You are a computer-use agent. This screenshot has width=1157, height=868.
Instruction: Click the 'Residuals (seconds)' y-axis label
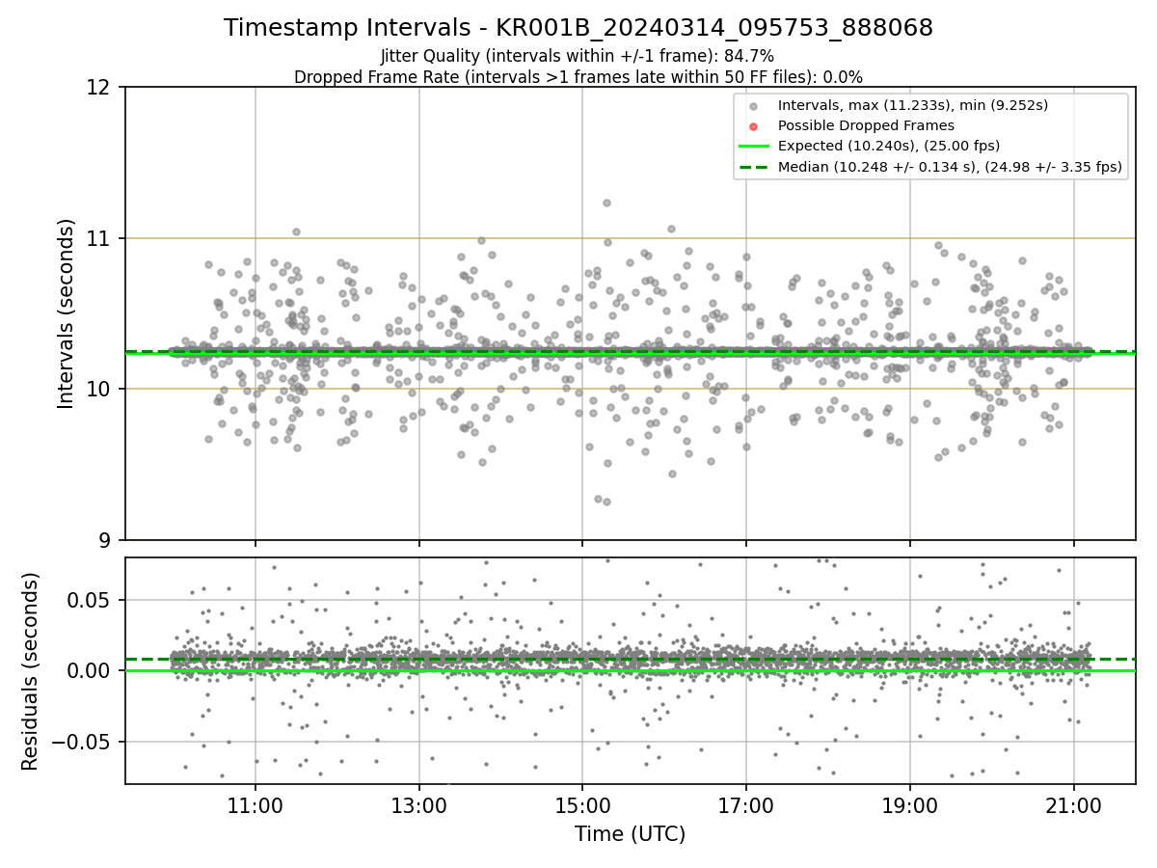pyautogui.click(x=30, y=671)
